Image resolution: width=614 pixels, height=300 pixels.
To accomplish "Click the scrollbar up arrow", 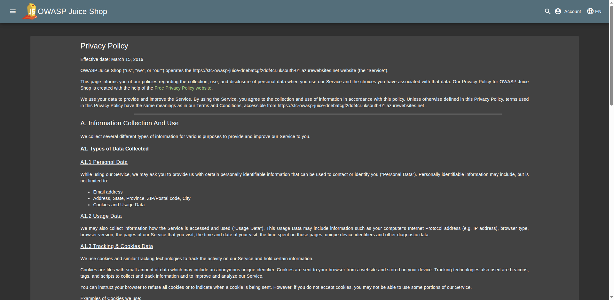I will tap(611, 2).
